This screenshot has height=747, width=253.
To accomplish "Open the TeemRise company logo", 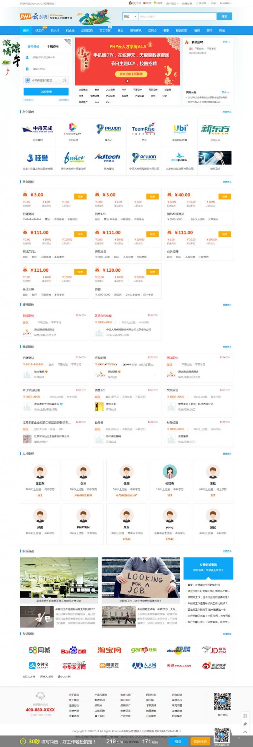I will 143,129.
